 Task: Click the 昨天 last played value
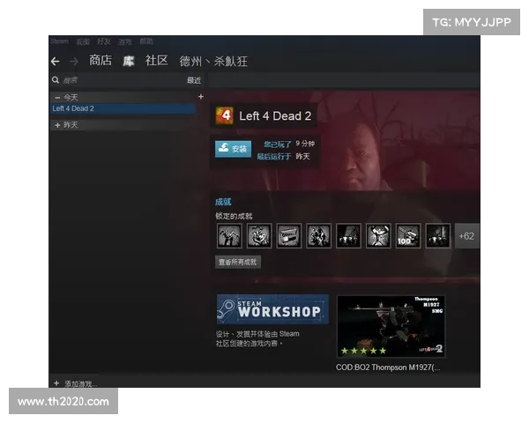(302, 157)
